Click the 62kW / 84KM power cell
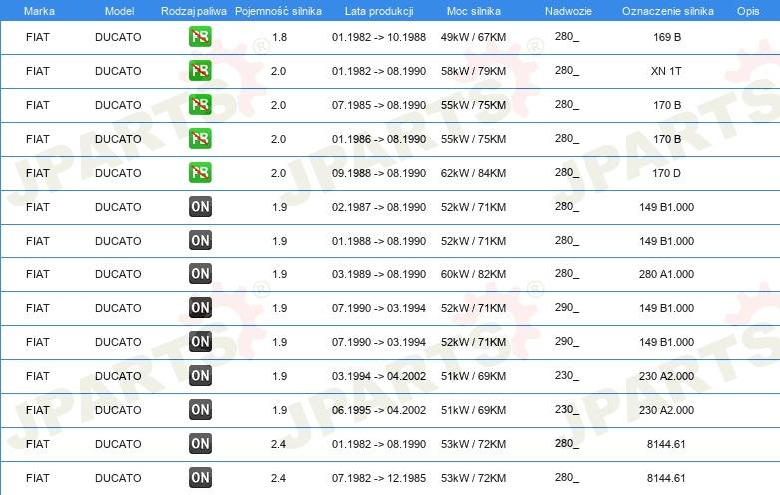The height and width of the screenshot is (495, 780). click(473, 173)
